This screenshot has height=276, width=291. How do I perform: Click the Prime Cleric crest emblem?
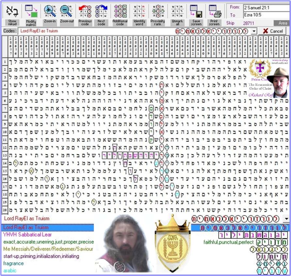(260, 68)
